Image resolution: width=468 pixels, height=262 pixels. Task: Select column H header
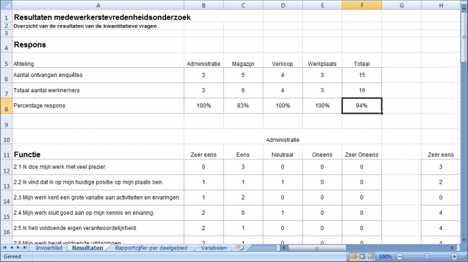441,5
